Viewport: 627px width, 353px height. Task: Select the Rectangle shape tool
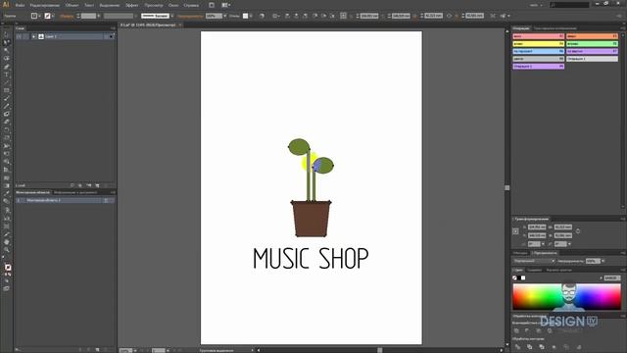point(7,90)
